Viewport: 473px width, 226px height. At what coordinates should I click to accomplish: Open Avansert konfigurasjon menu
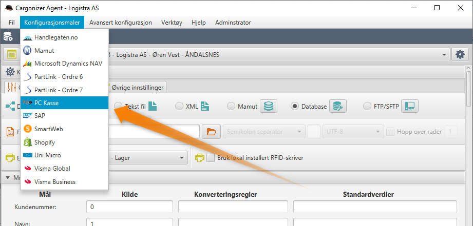[121, 23]
